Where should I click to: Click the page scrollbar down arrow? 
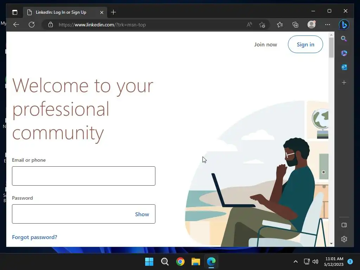[x=331, y=243]
